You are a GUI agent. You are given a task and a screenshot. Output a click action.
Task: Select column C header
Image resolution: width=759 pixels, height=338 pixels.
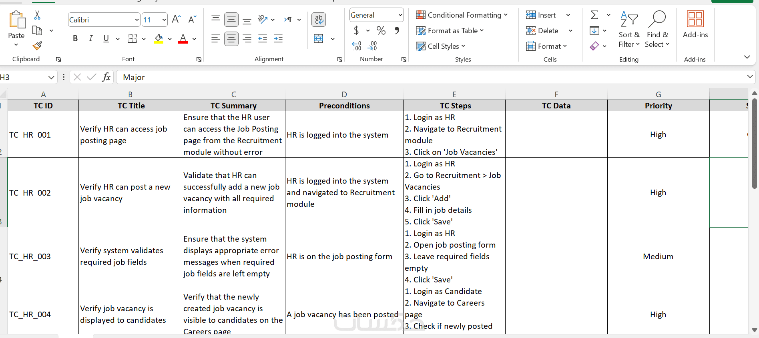pos(234,94)
